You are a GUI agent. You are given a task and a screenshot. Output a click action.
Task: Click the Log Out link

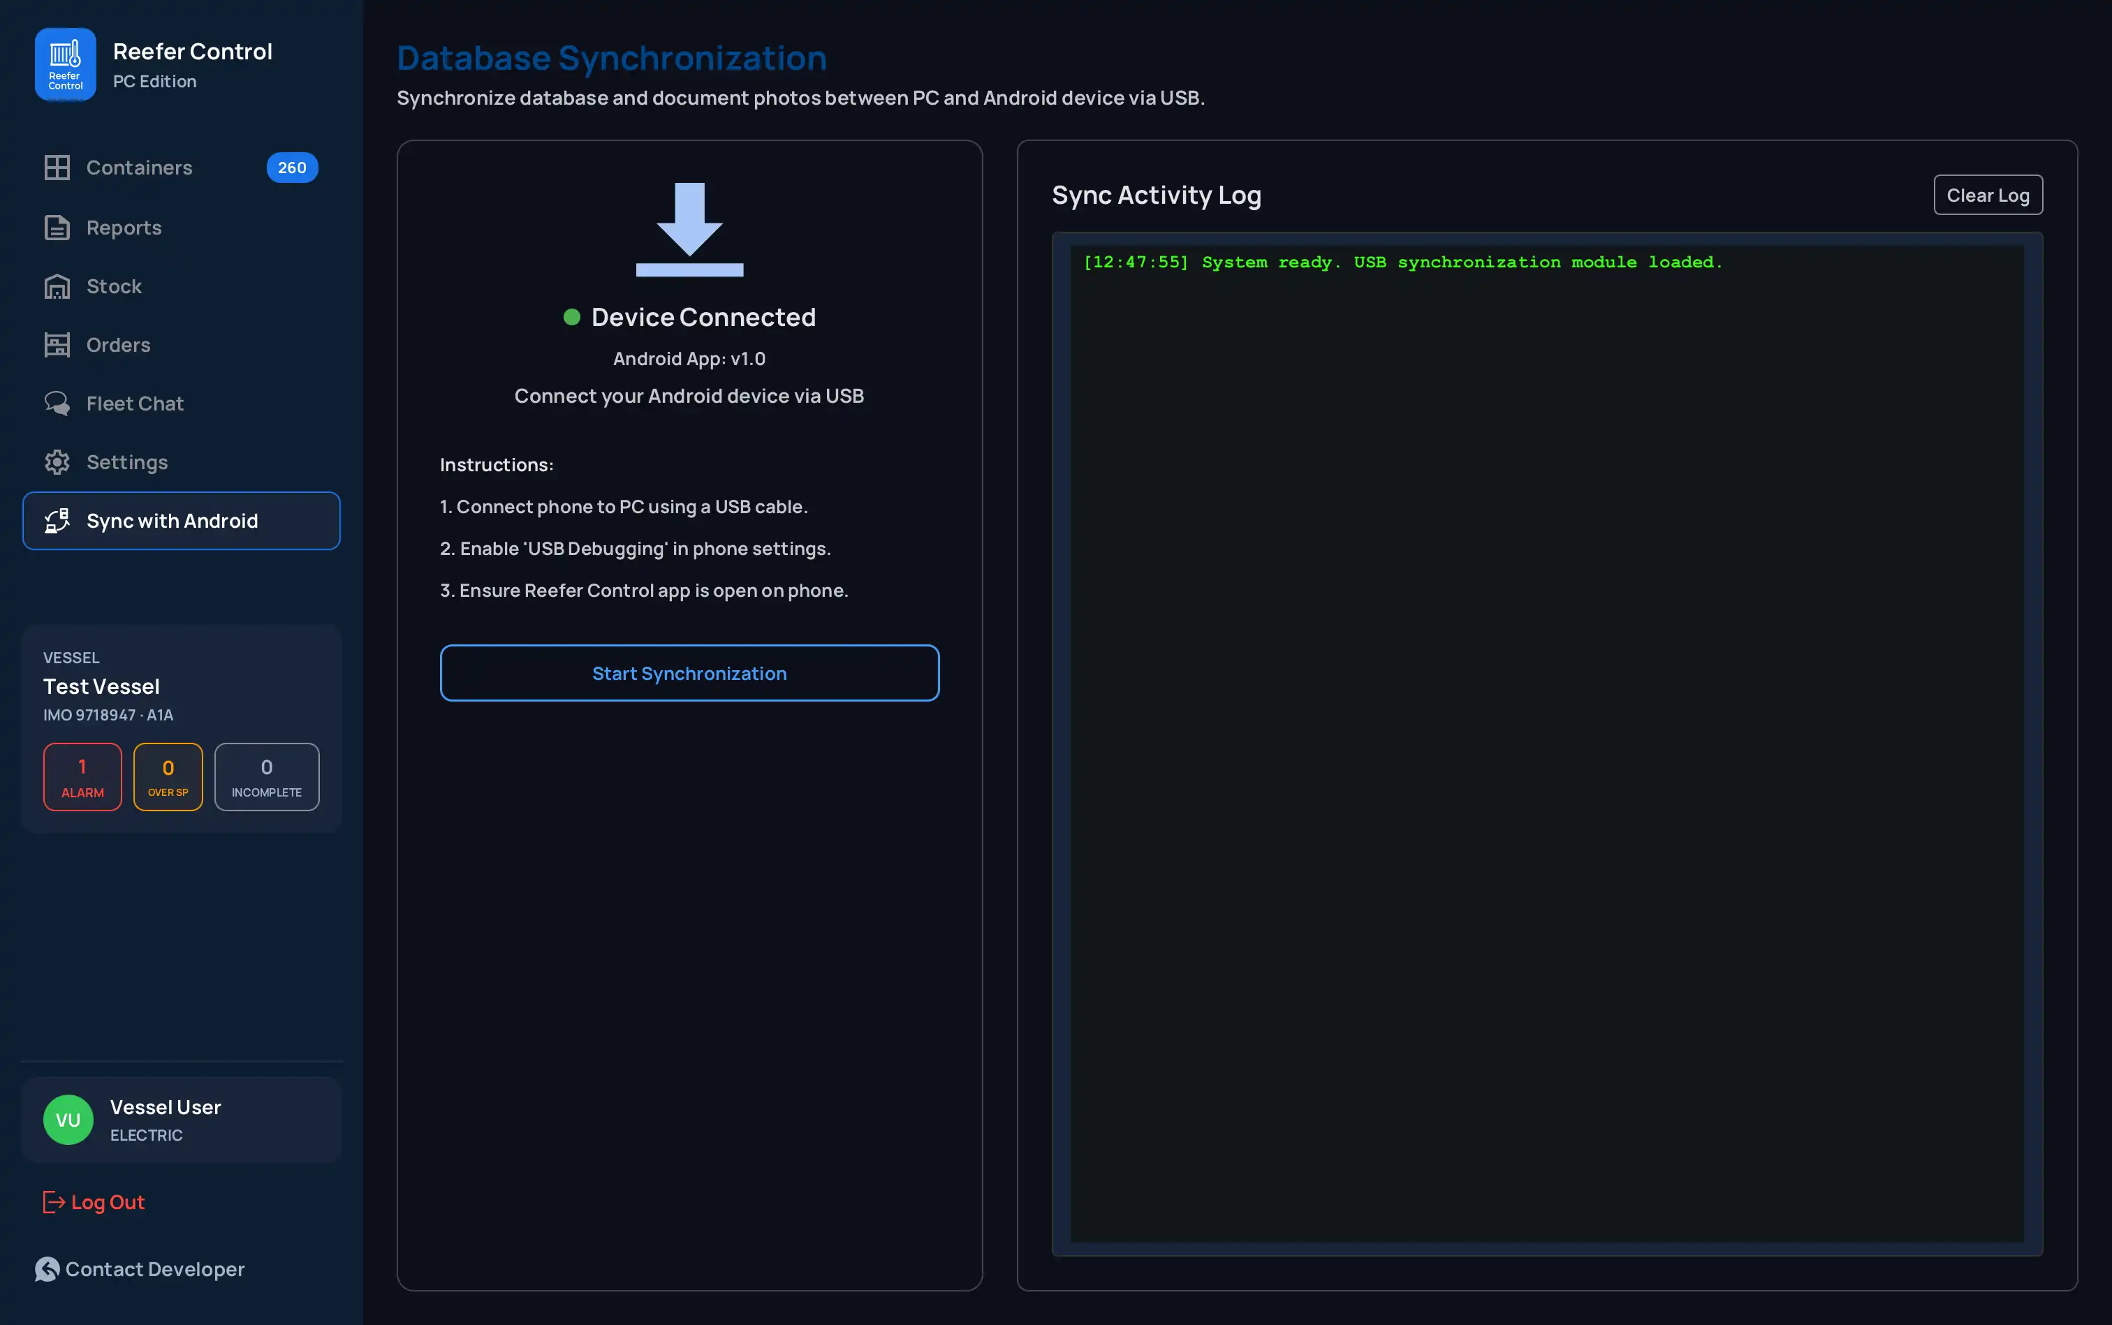94,1202
